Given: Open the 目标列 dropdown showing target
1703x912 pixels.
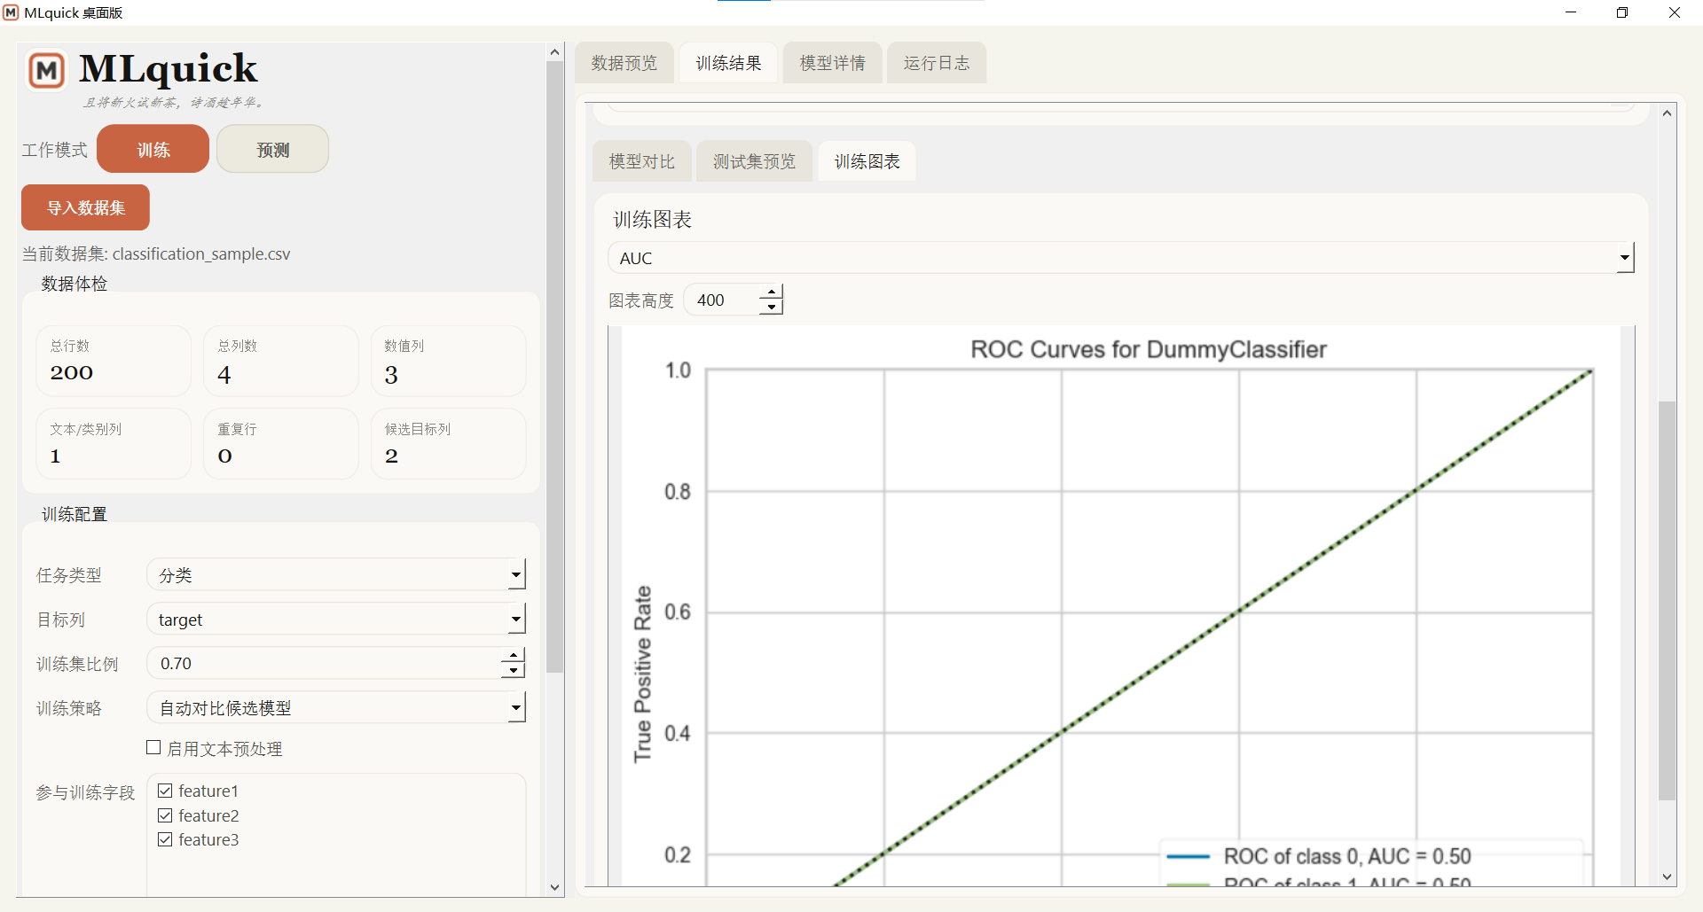Looking at the screenshot, I should (x=336, y=619).
